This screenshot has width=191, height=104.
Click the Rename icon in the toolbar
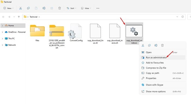(44, 8)
